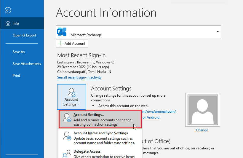Open See all recent sign-in activity link
243x158 pixels.
pyautogui.click(x=79, y=77)
